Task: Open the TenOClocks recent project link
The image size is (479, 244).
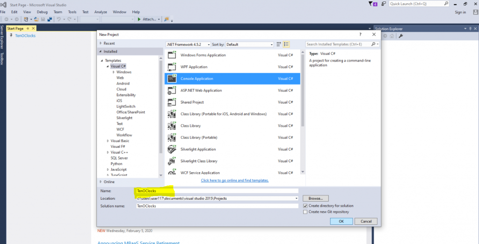Action: [x=25, y=35]
